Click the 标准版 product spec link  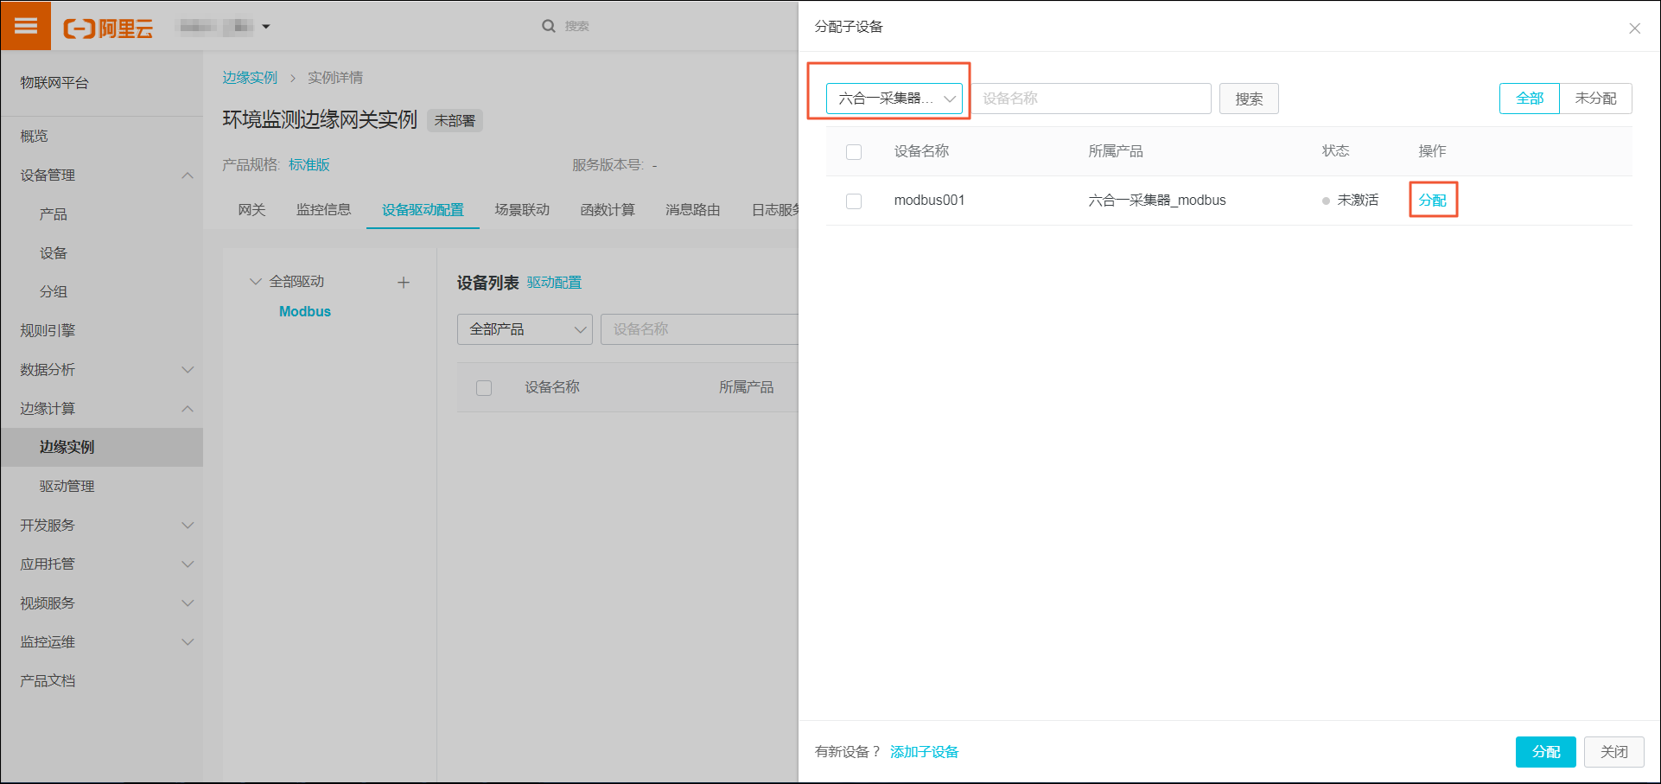click(309, 165)
